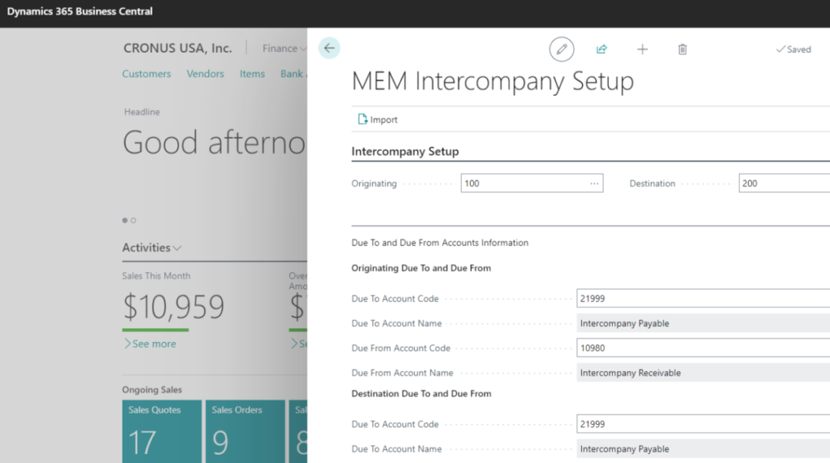Viewport: 830px width, 463px height.
Task: Open Bank link in background navigation
Action: pos(293,74)
